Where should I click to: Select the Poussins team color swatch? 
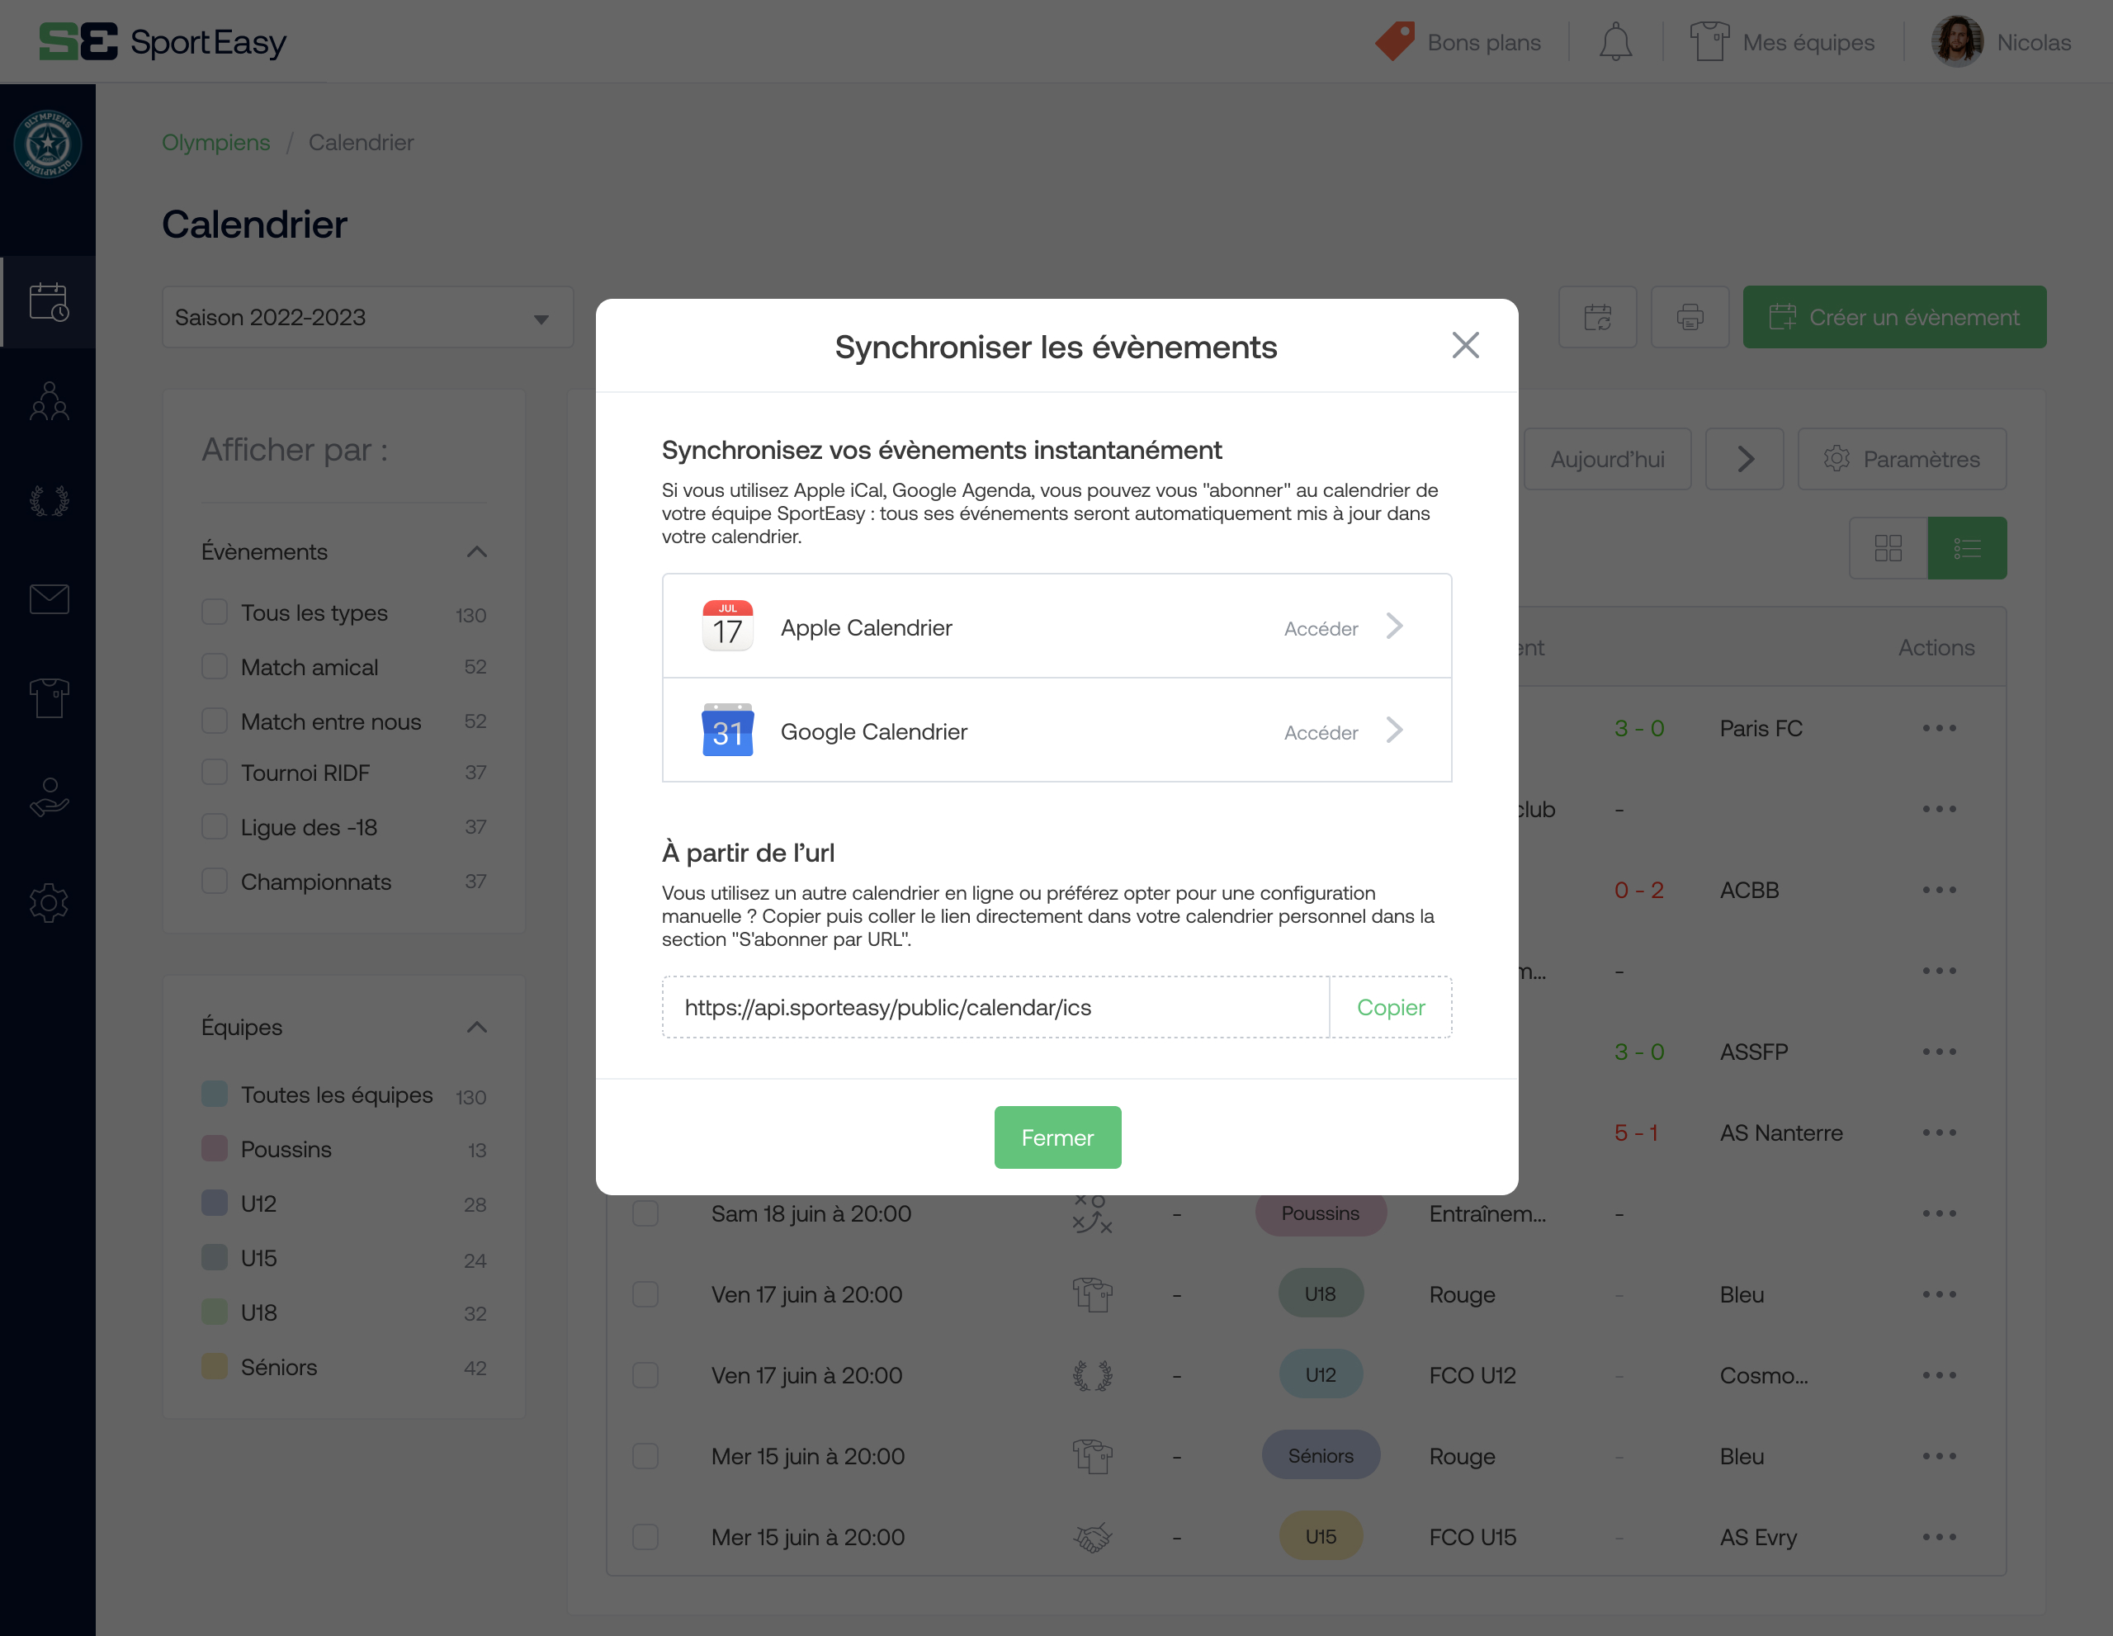(x=214, y=1148)
